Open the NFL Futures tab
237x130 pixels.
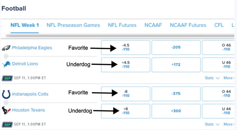tap(122, 25)
